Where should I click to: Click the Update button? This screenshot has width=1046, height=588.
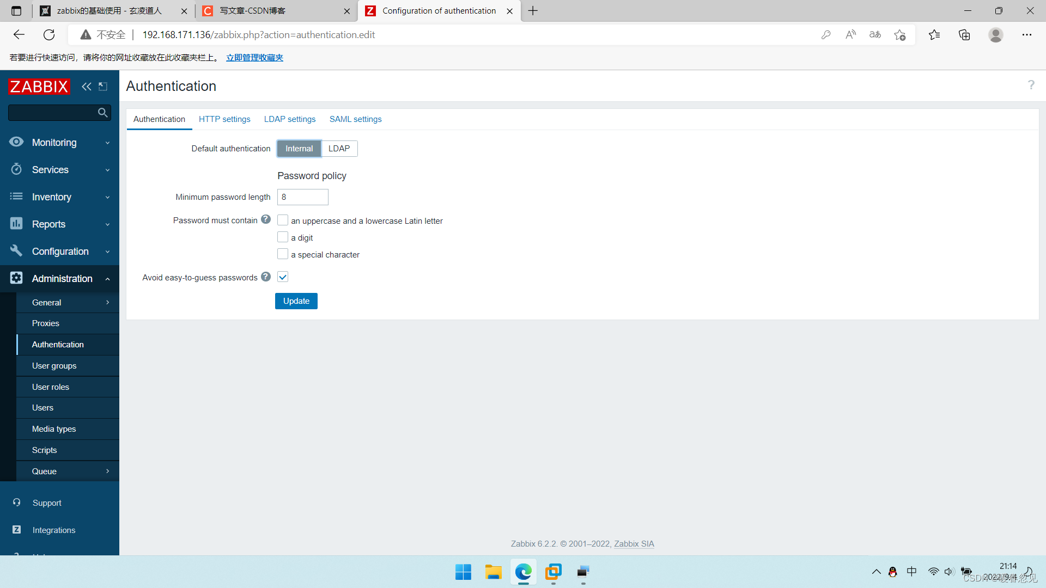296,301
